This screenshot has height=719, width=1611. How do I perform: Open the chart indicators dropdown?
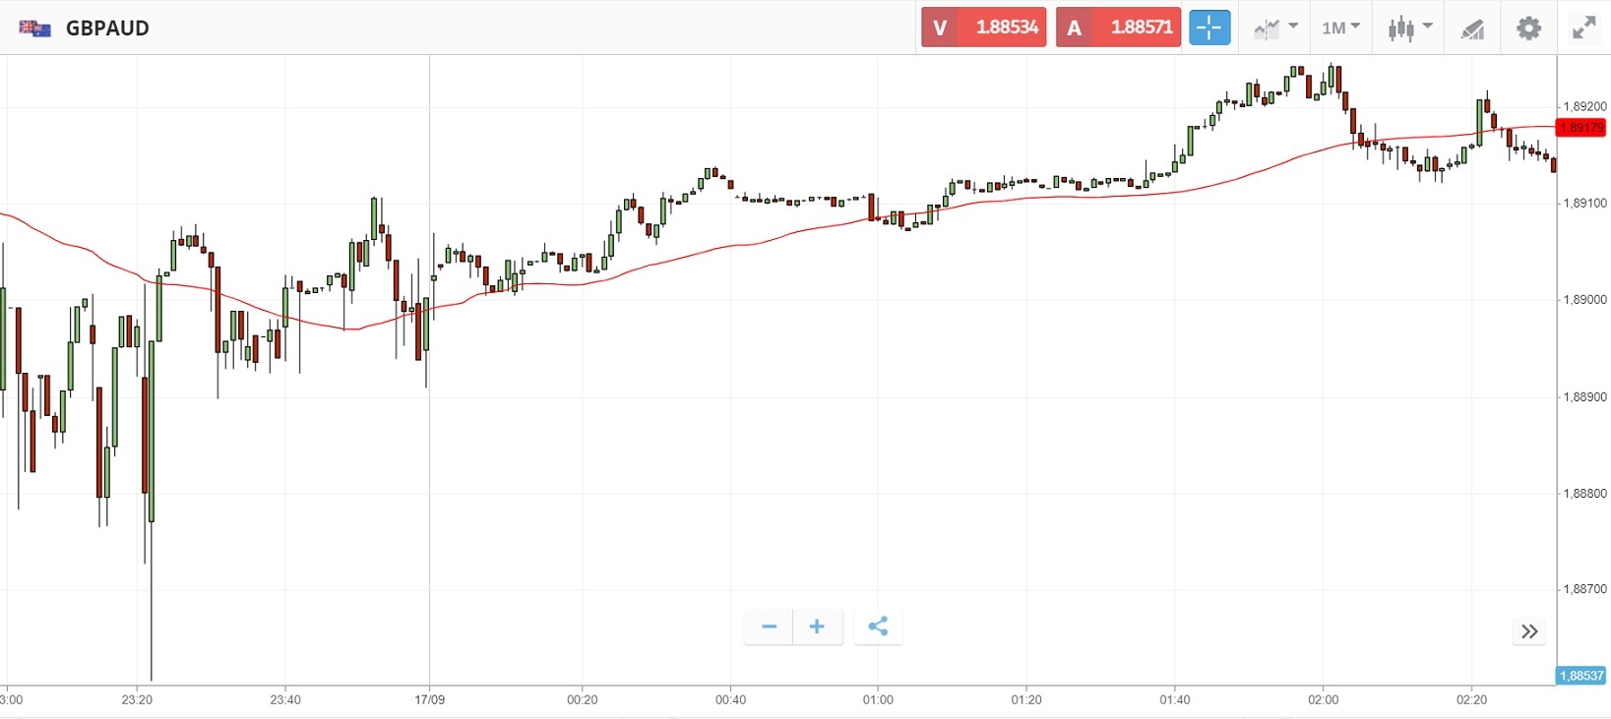pos(1275,28)
